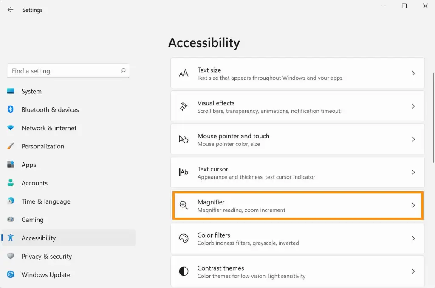The width and height of the screenshot is (435, 288).
Task: Click the Magnifier zoom-in icon
Action: coord(184,205)
